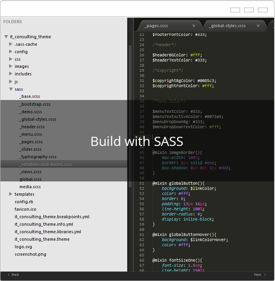Screen dimensions: 275x281
Task: Switch to the _pages.scss tab
Action: [156, 26]
